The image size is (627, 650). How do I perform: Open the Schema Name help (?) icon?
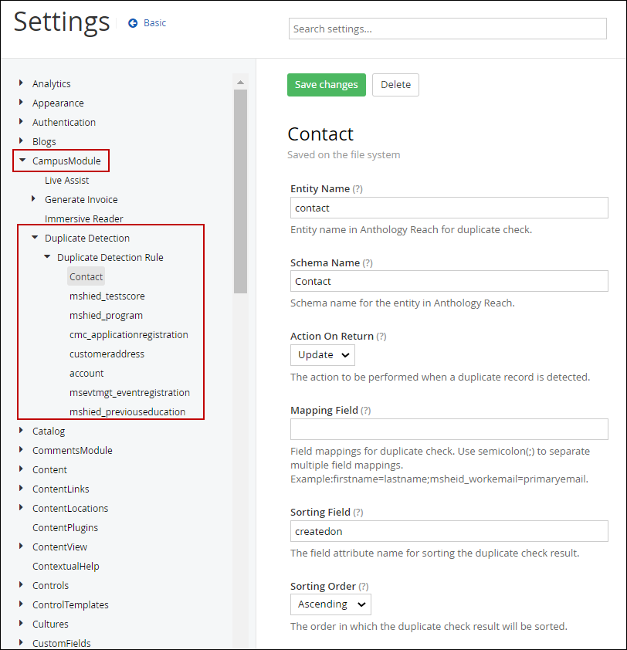(x=368, y=263)
